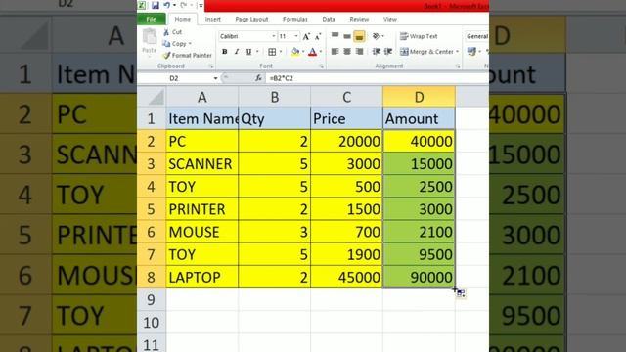The image size is (626, 352).
Task: Click the Excel application logo icon
Action: [141, 5]
